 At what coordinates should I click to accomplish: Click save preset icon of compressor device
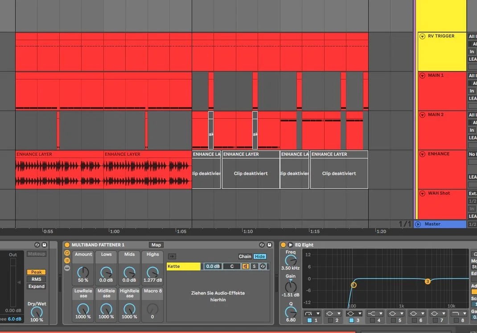45,245
